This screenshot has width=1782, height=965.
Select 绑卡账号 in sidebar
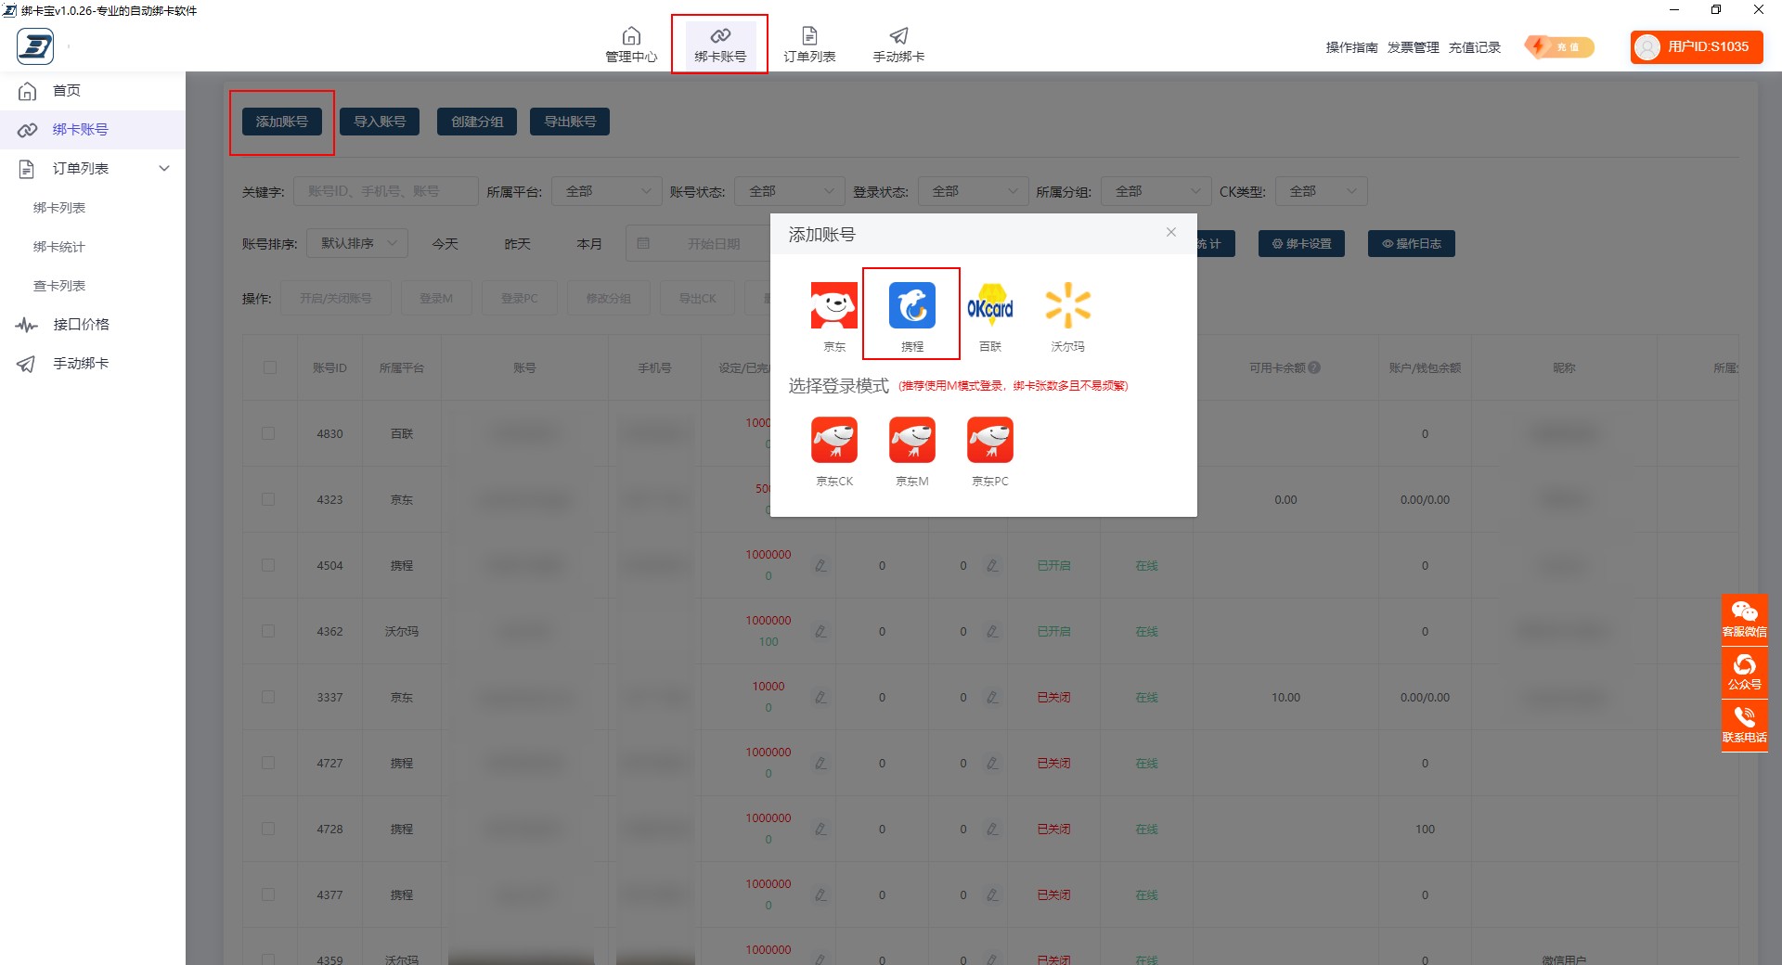(93, 130)
